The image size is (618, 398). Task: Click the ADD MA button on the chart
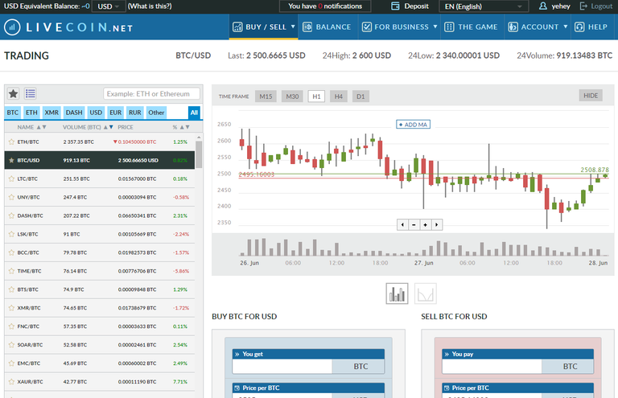point(414,125)
